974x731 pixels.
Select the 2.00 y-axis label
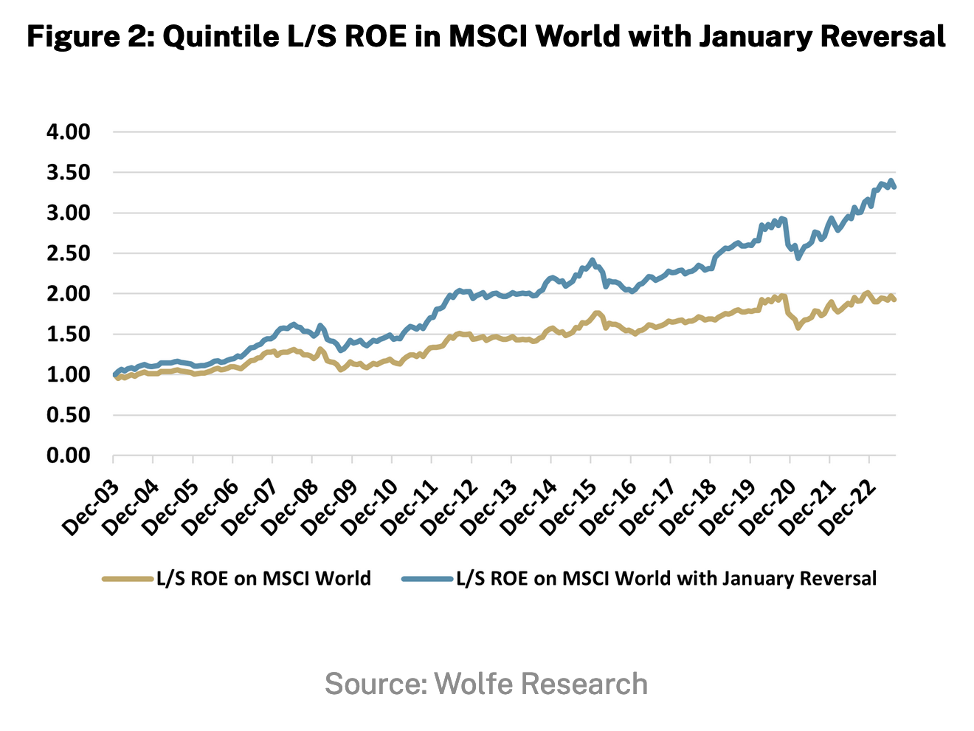(69, 294)
